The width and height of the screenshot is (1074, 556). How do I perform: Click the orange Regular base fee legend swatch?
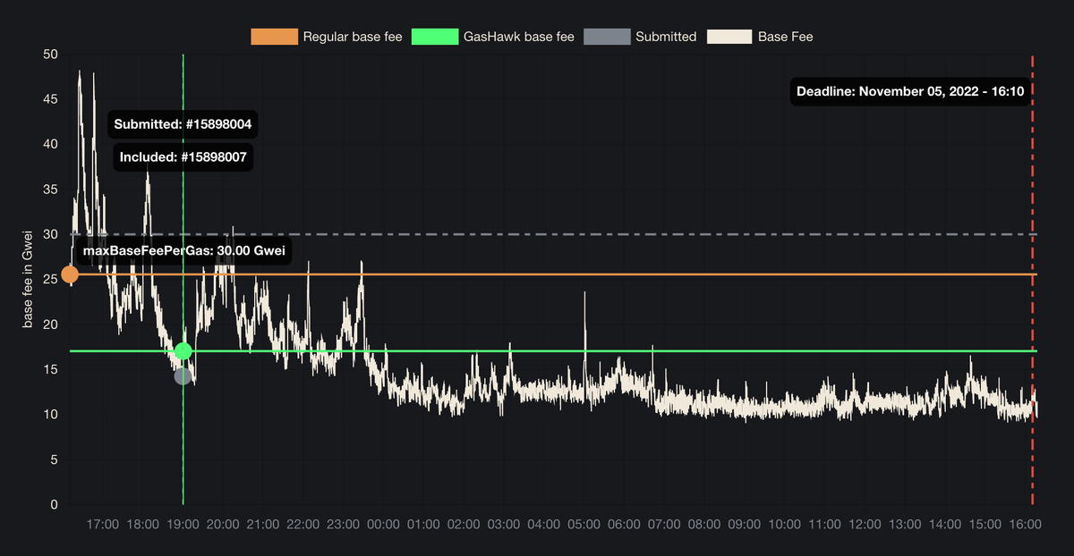274,37
